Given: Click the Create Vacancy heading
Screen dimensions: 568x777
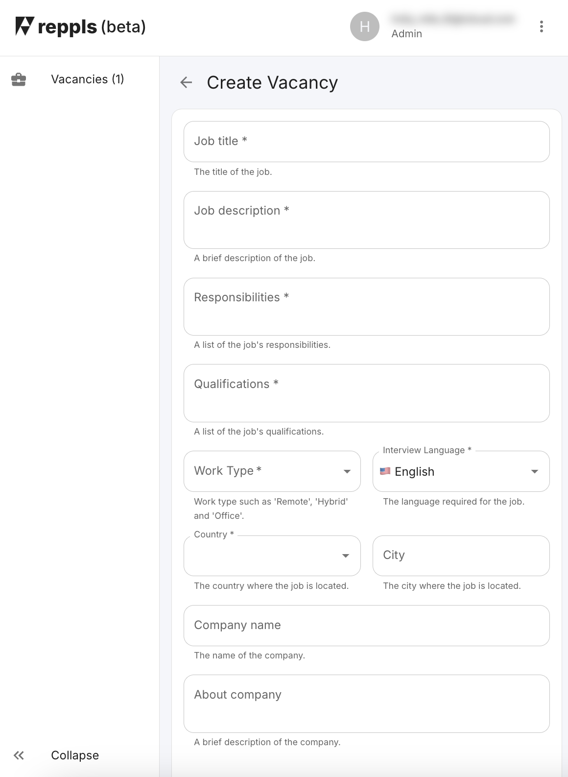Looking at the screenshot, I should coord(272,83).
